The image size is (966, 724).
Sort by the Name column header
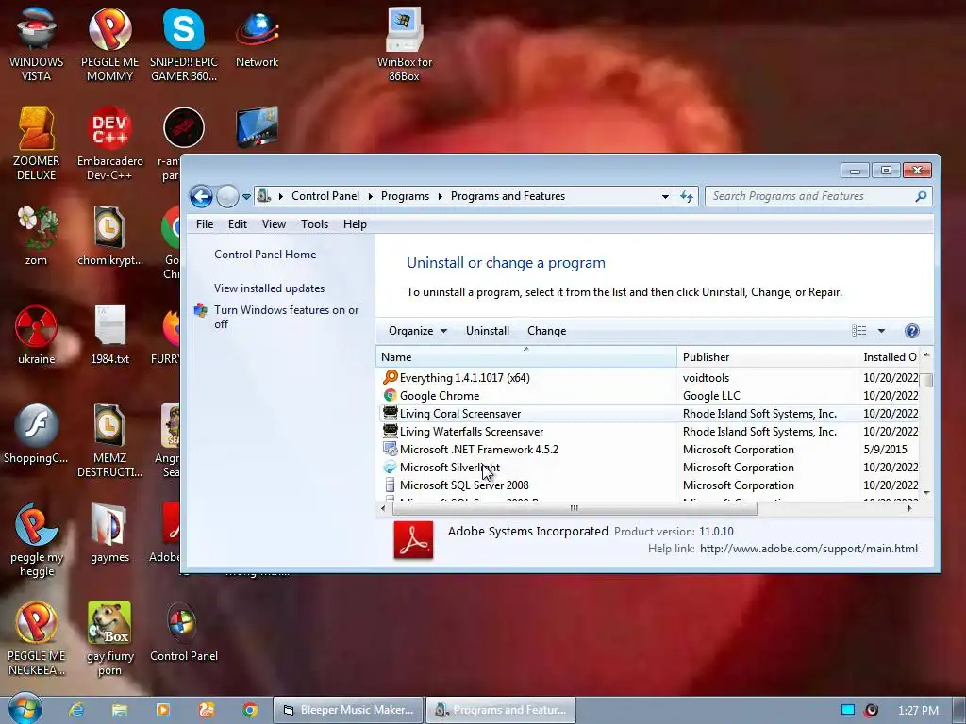click(525, 357)
